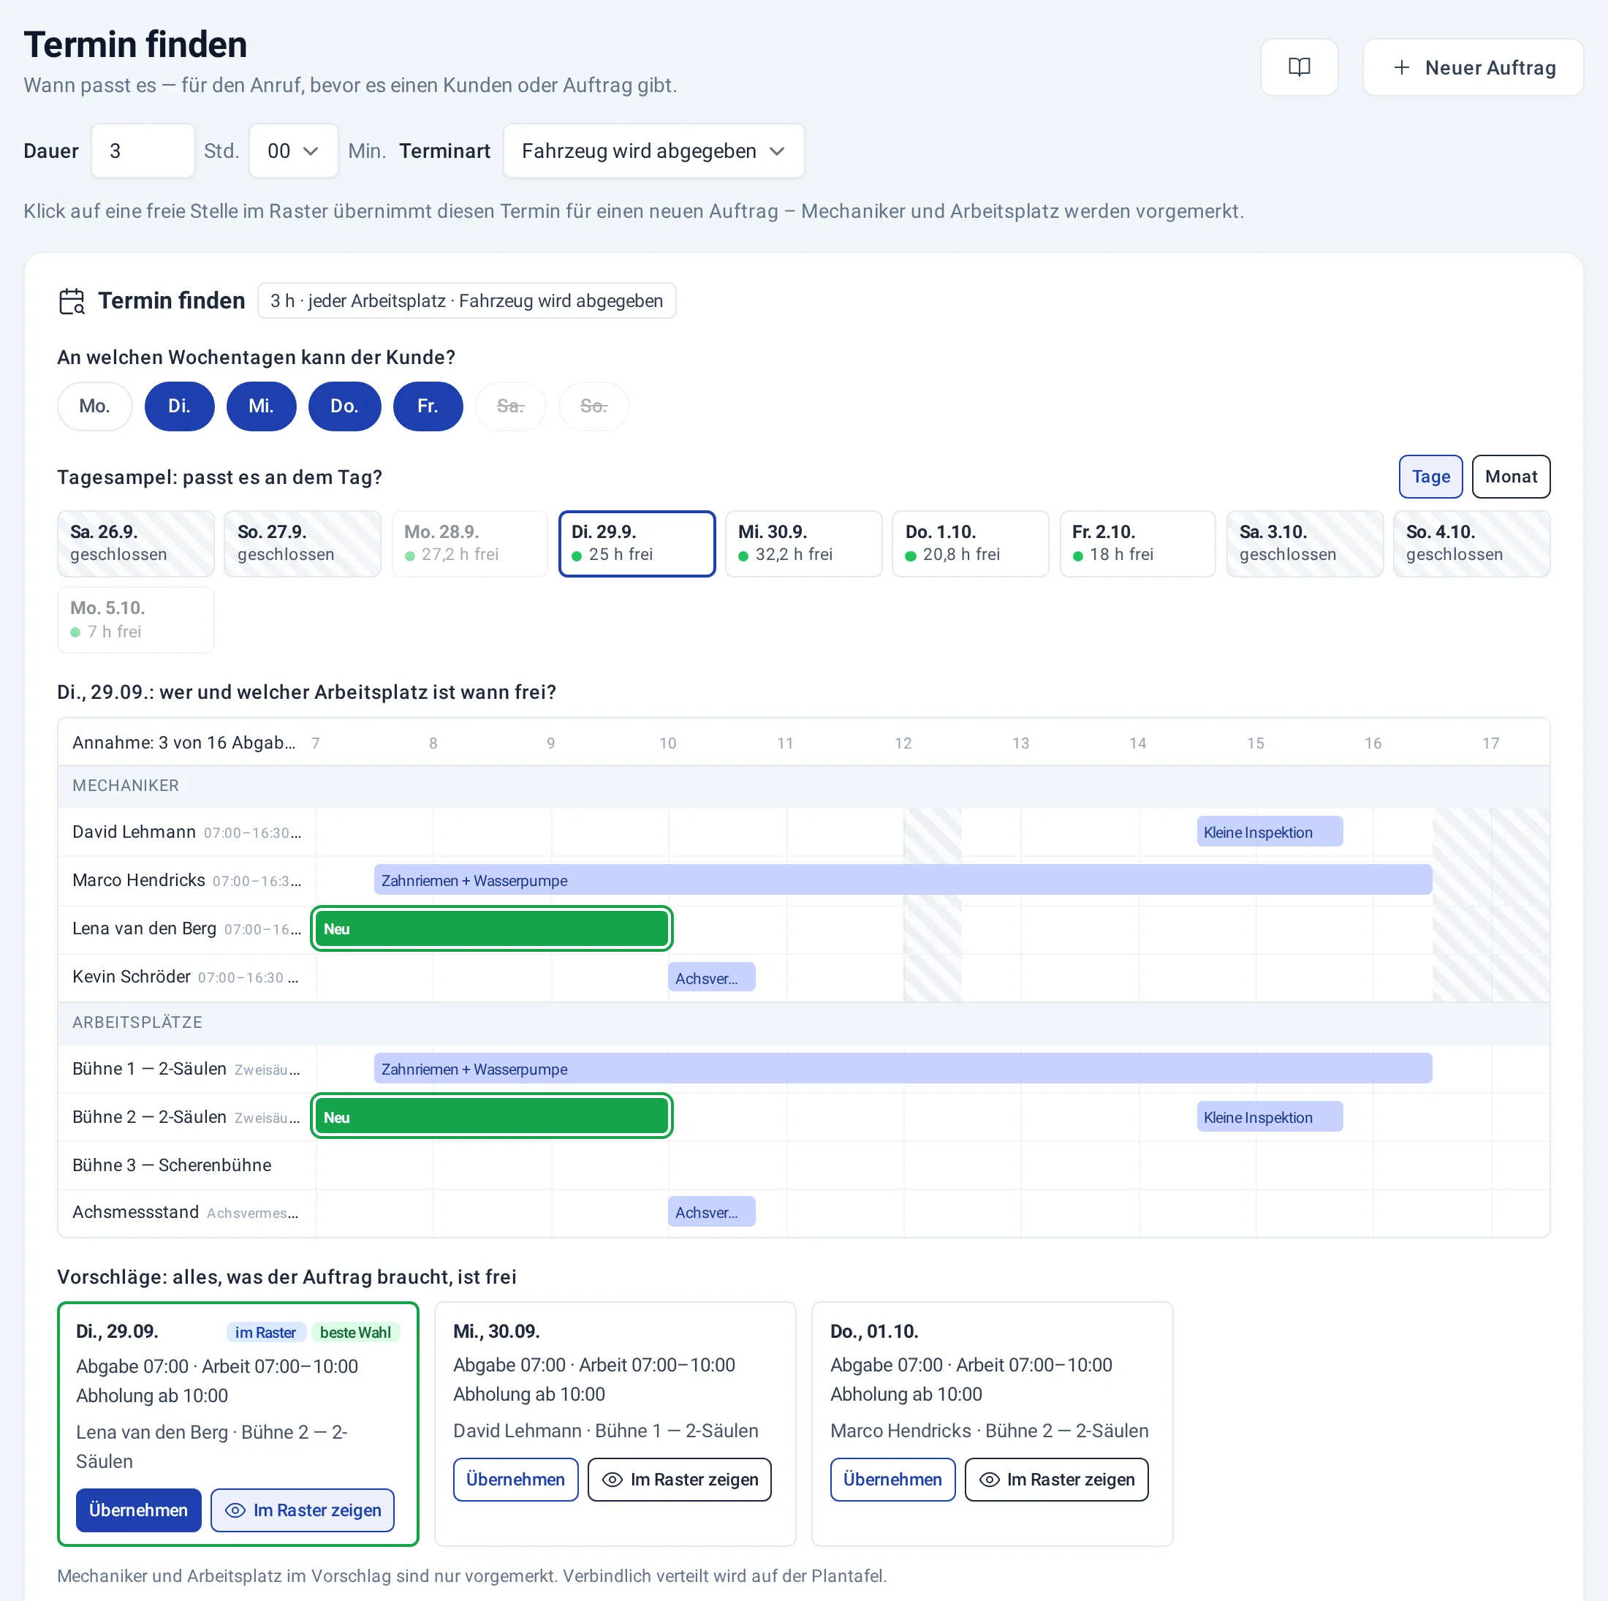Switch to Monat view
This screenshot has height=1601, width=1608.
tap(1511, 476)
